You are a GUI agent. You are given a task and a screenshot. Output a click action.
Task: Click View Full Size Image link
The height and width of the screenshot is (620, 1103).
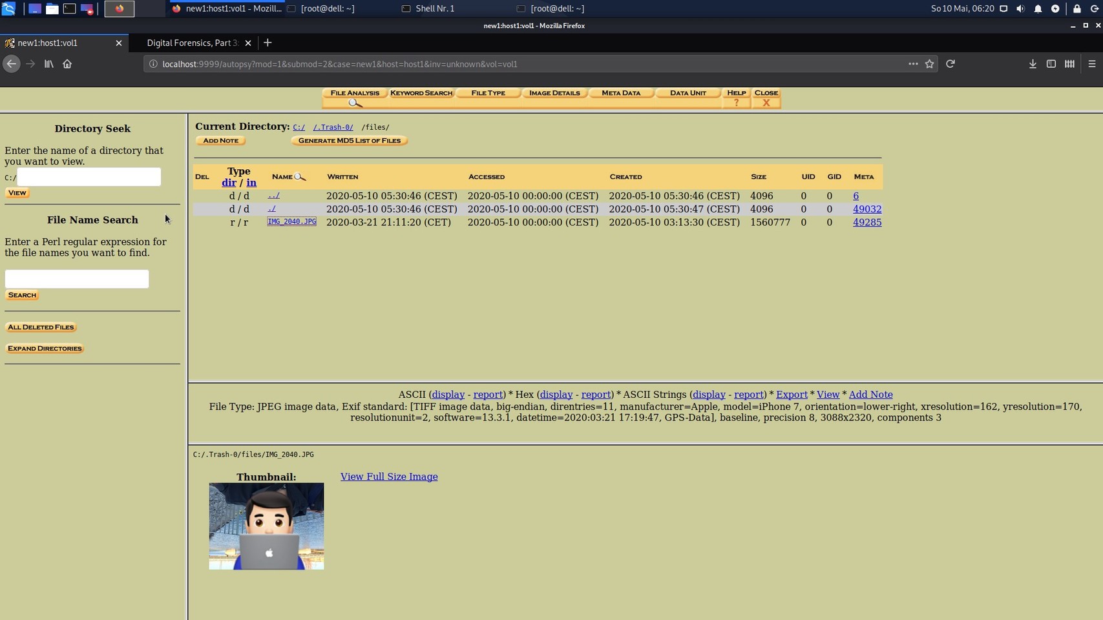click(x=388, y=477)
